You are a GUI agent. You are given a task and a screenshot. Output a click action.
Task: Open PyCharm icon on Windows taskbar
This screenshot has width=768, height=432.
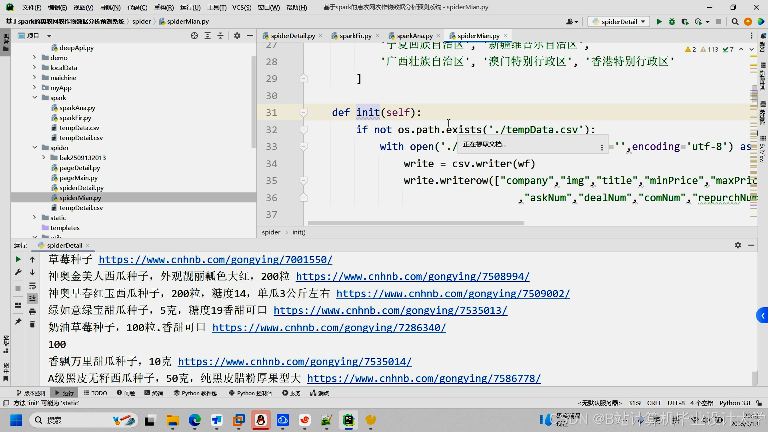(348, 420)
